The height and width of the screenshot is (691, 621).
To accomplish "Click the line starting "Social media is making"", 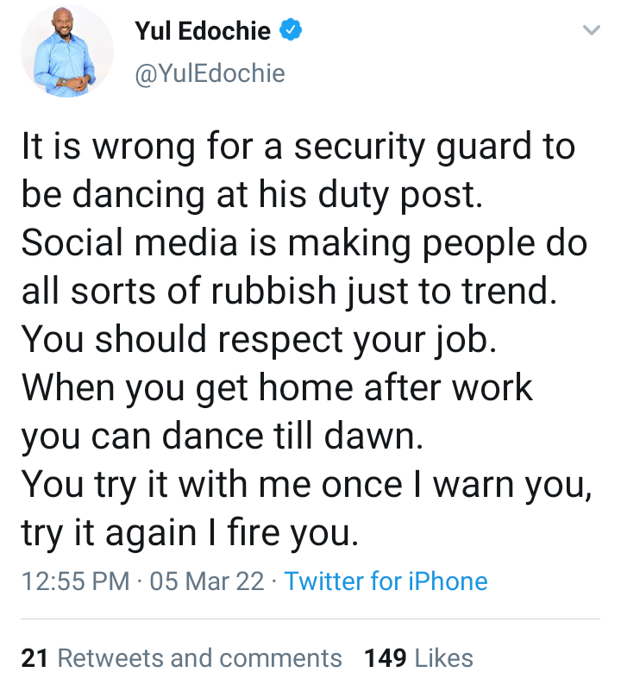I will (x=304, y=244).
